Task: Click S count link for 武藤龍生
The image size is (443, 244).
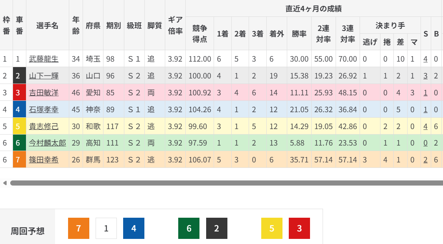Action: 425,59
